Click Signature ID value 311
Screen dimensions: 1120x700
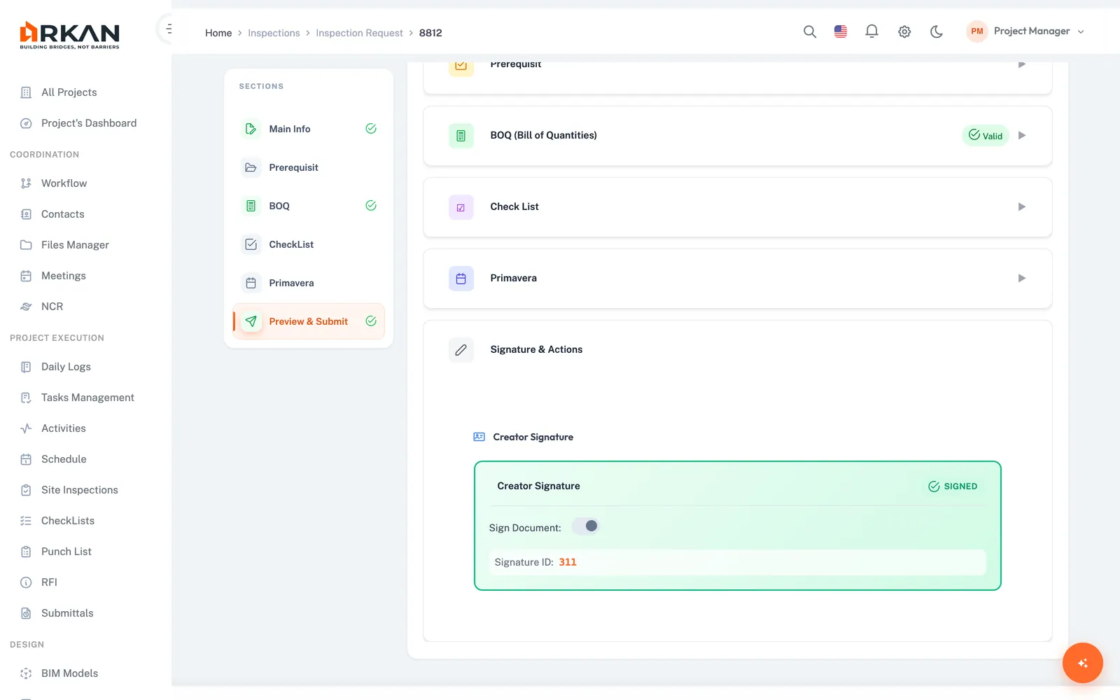point(568,562)
